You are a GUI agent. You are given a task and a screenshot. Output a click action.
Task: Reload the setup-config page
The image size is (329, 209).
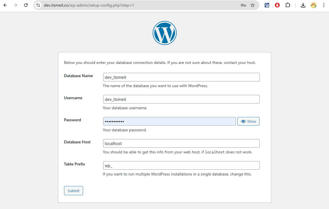point(26,5)
